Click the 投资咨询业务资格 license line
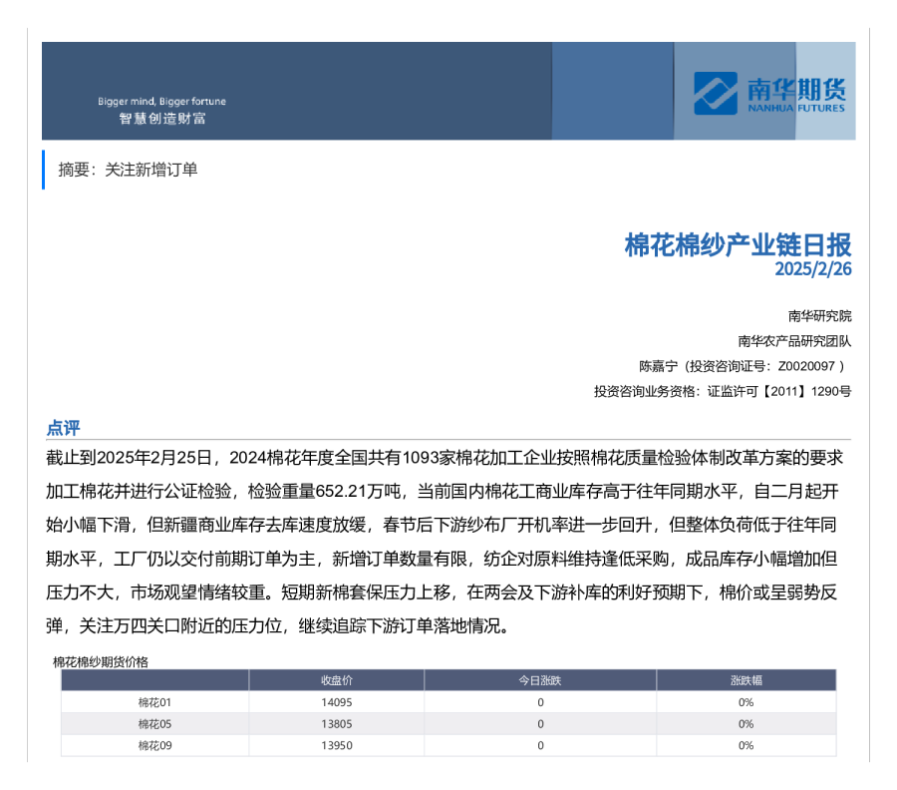The height and width of the screenshot is (790, 897). click(x=722, y=391)
